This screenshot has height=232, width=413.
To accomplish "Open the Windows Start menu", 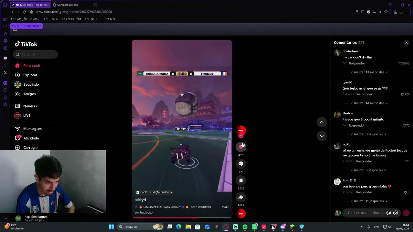I will click(x=111, y=227).
